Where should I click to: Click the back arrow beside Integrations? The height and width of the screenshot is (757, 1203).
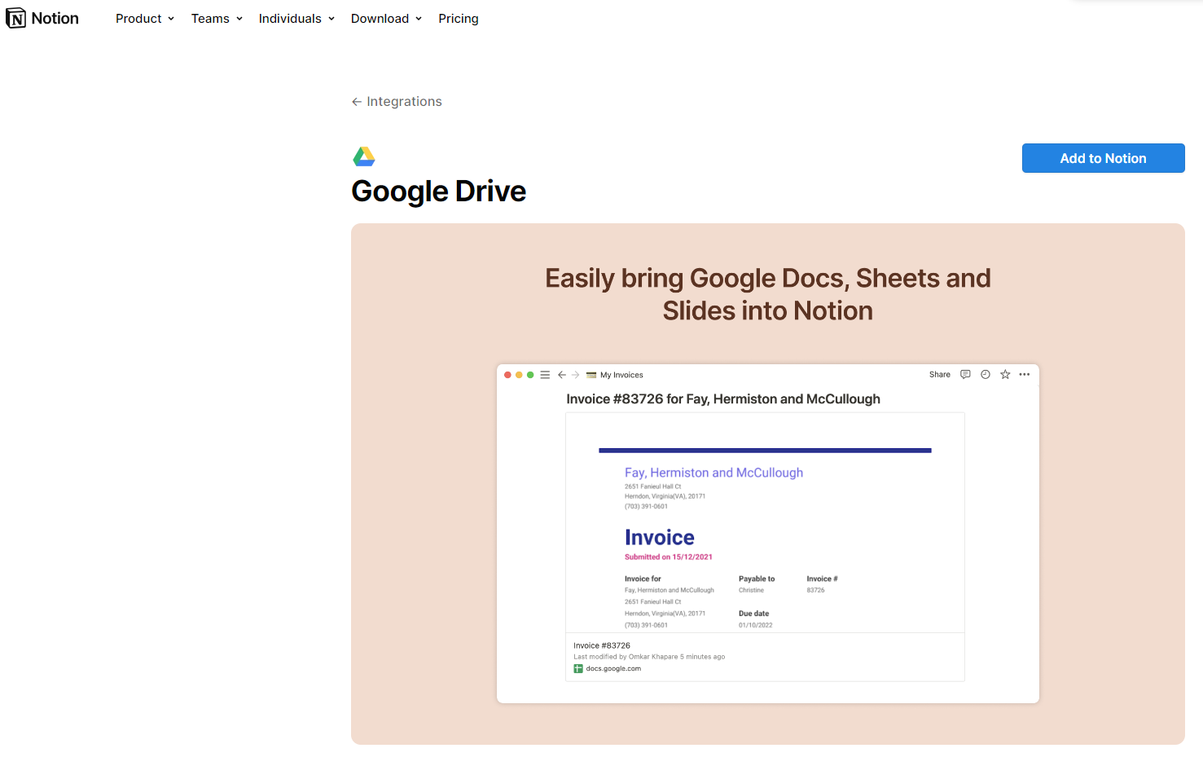(357, 102)
